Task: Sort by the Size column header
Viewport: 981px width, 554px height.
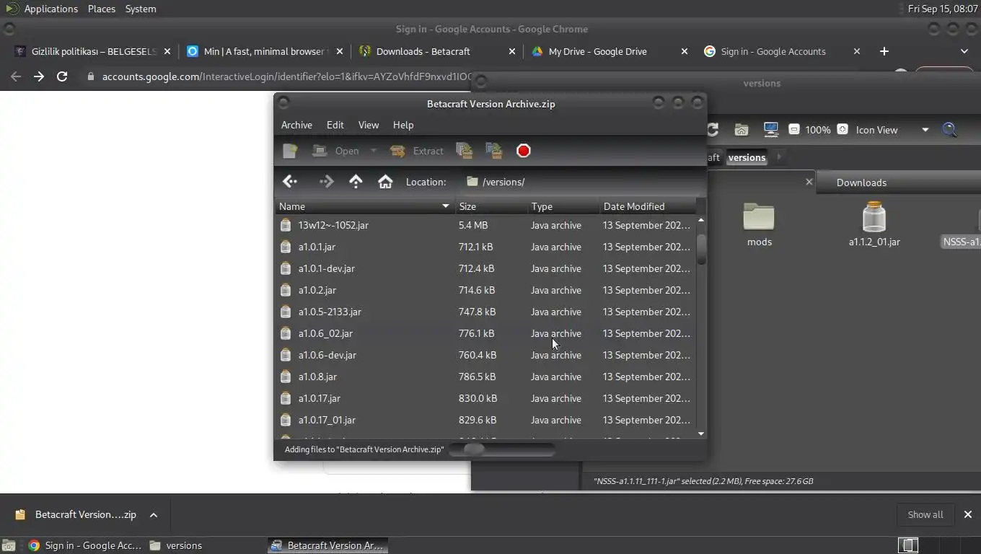Action: pyautogui.click(x=490, y=206)
